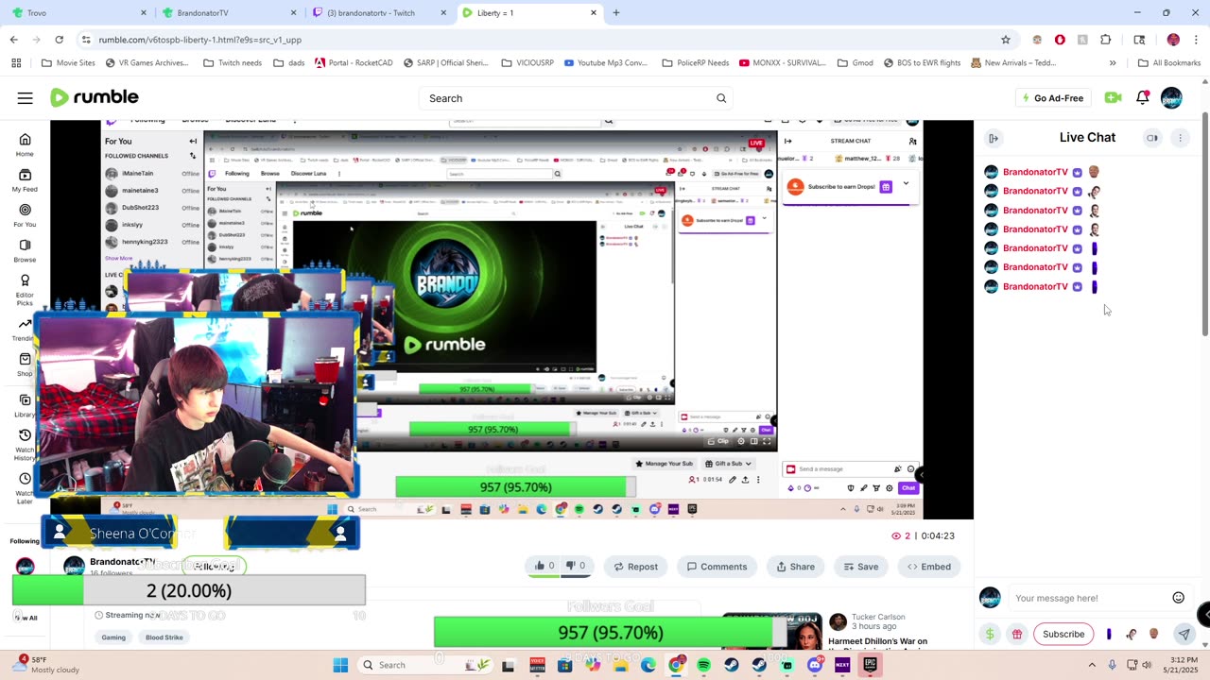This screenshot has width=1210, height=680.
Task: Toggle the Following button under the video
Action: point(214,566)
